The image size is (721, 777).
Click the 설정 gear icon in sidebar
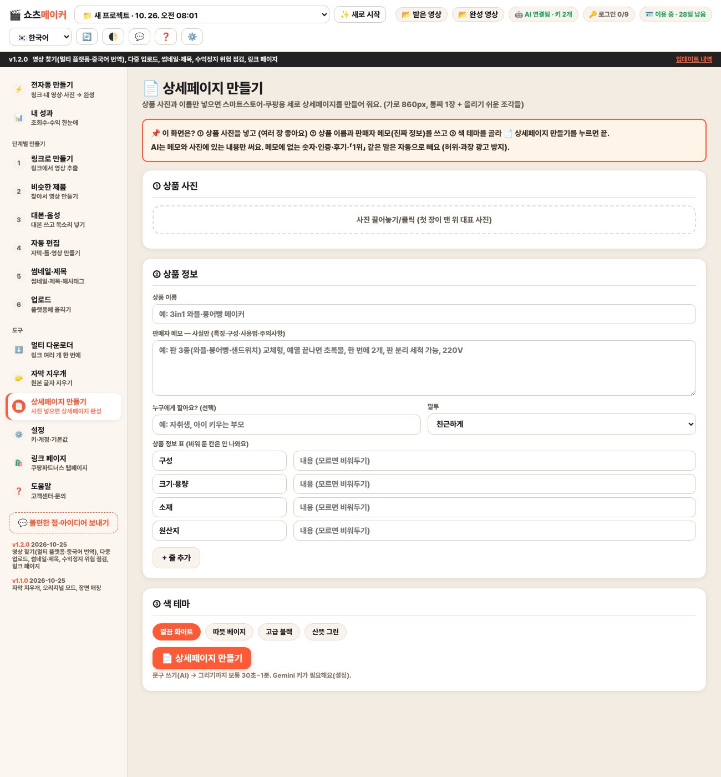19,435
